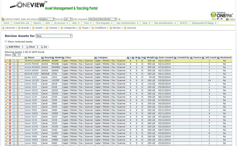
Task: Enable Show reviewed assets checkbox
Action: pyautogui.click(x=6, y=41)
